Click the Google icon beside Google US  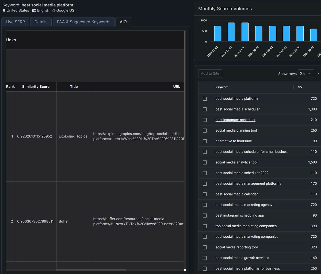[x=54, y=10]
